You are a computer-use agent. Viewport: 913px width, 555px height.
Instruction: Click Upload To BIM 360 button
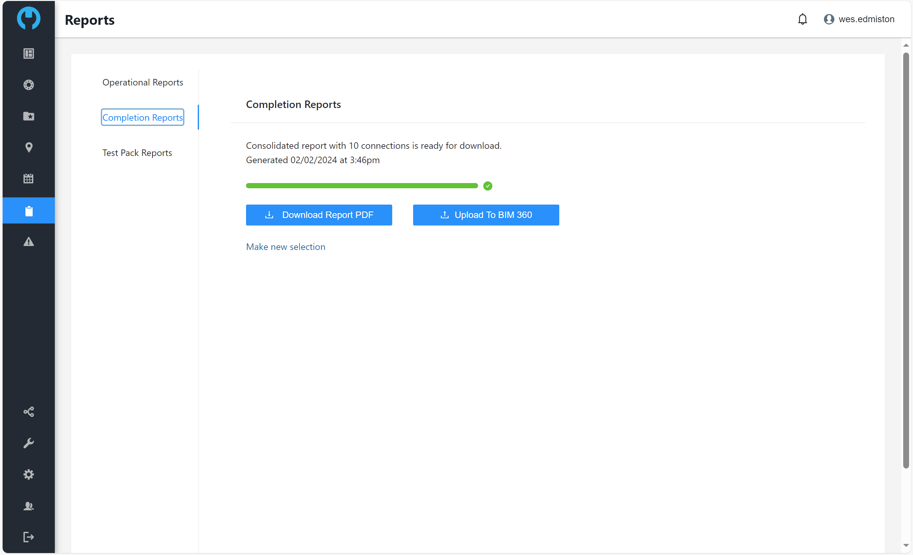tap(486, 215)
